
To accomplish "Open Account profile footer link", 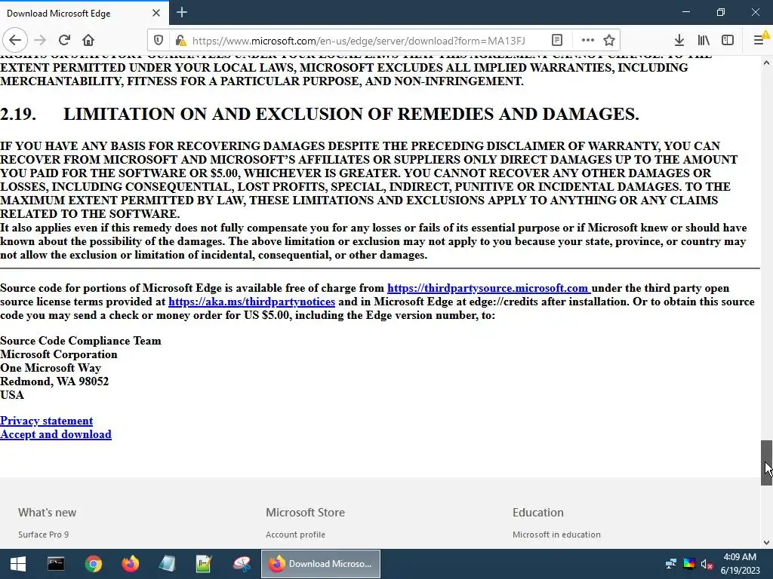I will click(295, 535).
